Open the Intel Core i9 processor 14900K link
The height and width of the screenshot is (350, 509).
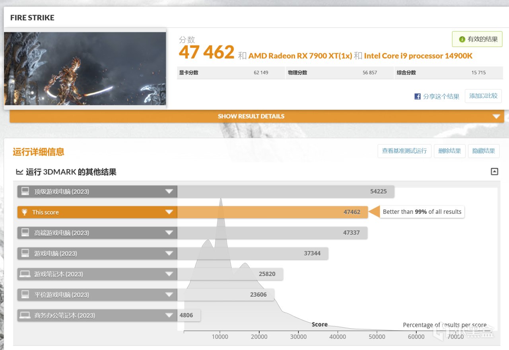tap(418, 56)
